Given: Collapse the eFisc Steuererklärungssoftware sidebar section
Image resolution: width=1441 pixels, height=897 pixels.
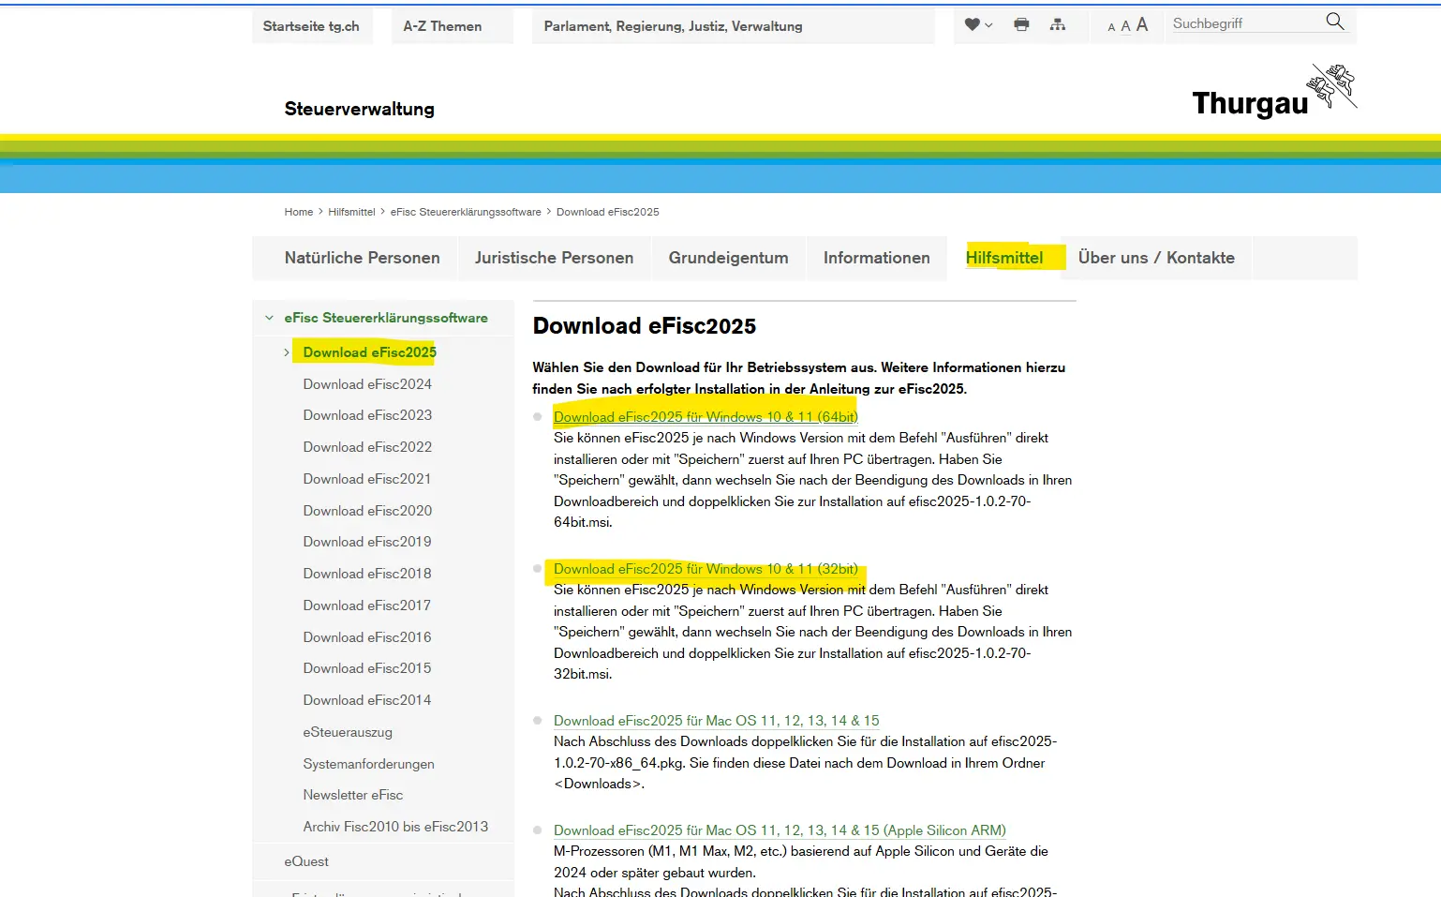Looking at the screenshot, I should pos(267,318).
